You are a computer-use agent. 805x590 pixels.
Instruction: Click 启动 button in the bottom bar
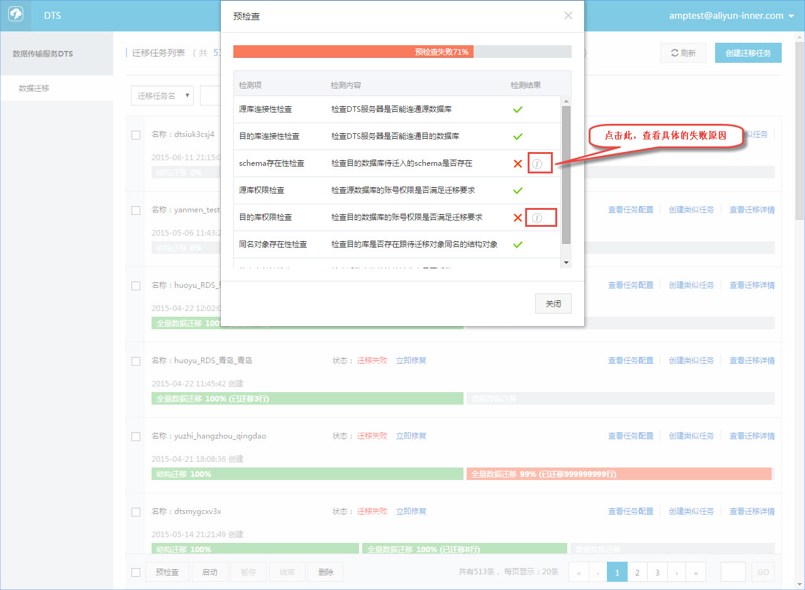[209, 572]
